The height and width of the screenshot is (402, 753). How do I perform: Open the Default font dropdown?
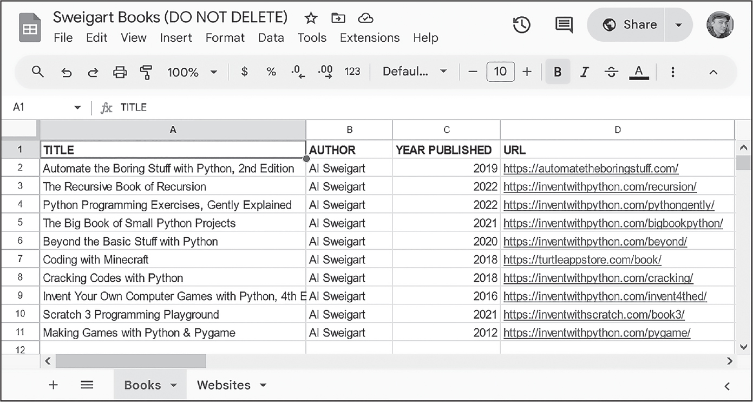coord(415,72)
